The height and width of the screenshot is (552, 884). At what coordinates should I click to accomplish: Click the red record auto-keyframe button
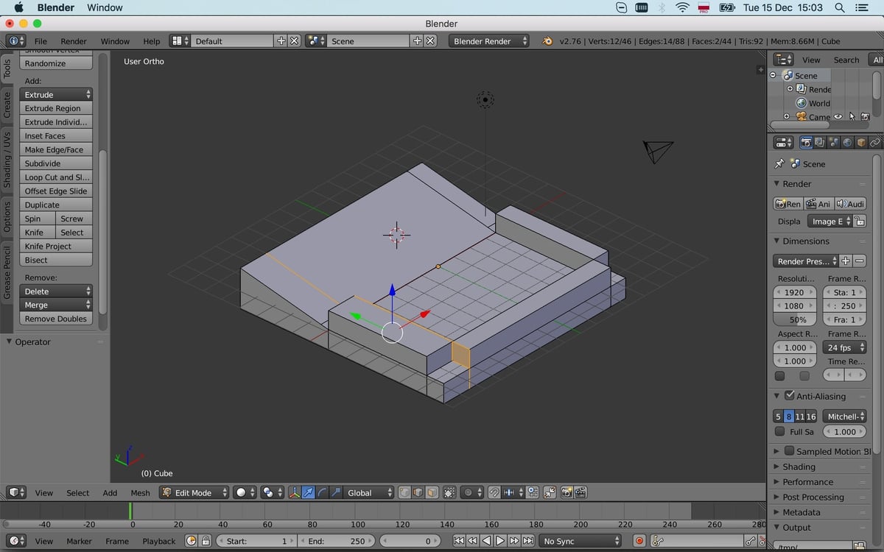pos(639,541)
